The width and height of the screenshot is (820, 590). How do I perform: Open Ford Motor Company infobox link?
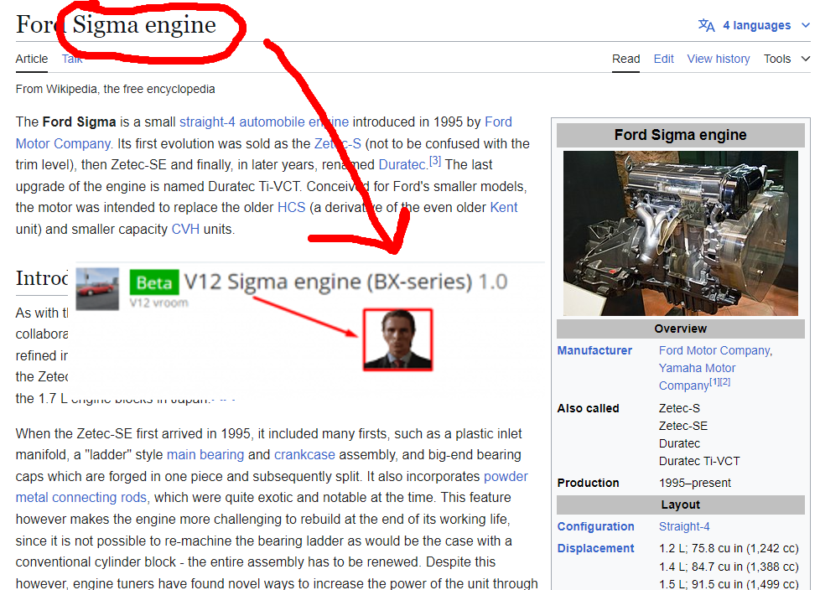(x=715, y=350)
